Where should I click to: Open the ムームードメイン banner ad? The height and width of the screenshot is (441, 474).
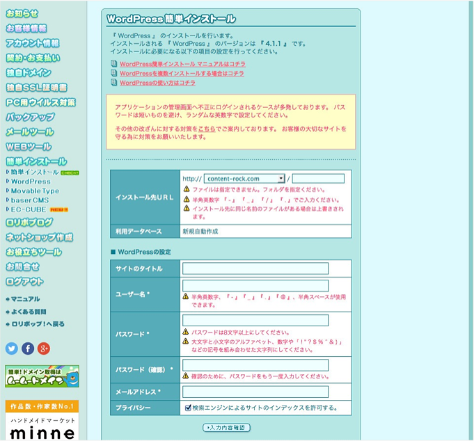tap(42, 376)
